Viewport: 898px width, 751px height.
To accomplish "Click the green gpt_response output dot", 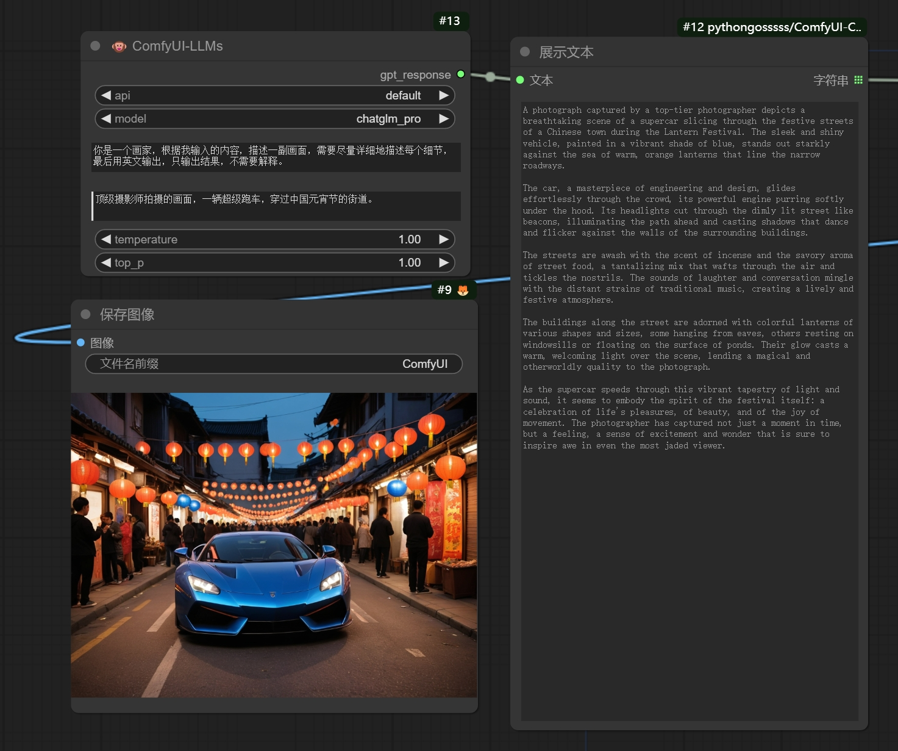I will tap(461, 74).
